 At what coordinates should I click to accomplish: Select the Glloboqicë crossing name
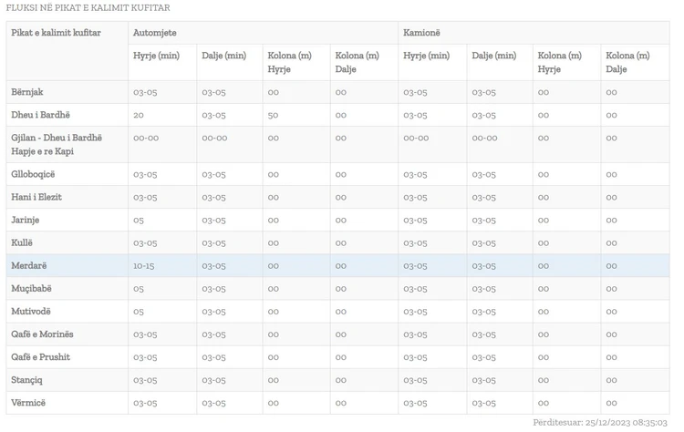(34, 174)
